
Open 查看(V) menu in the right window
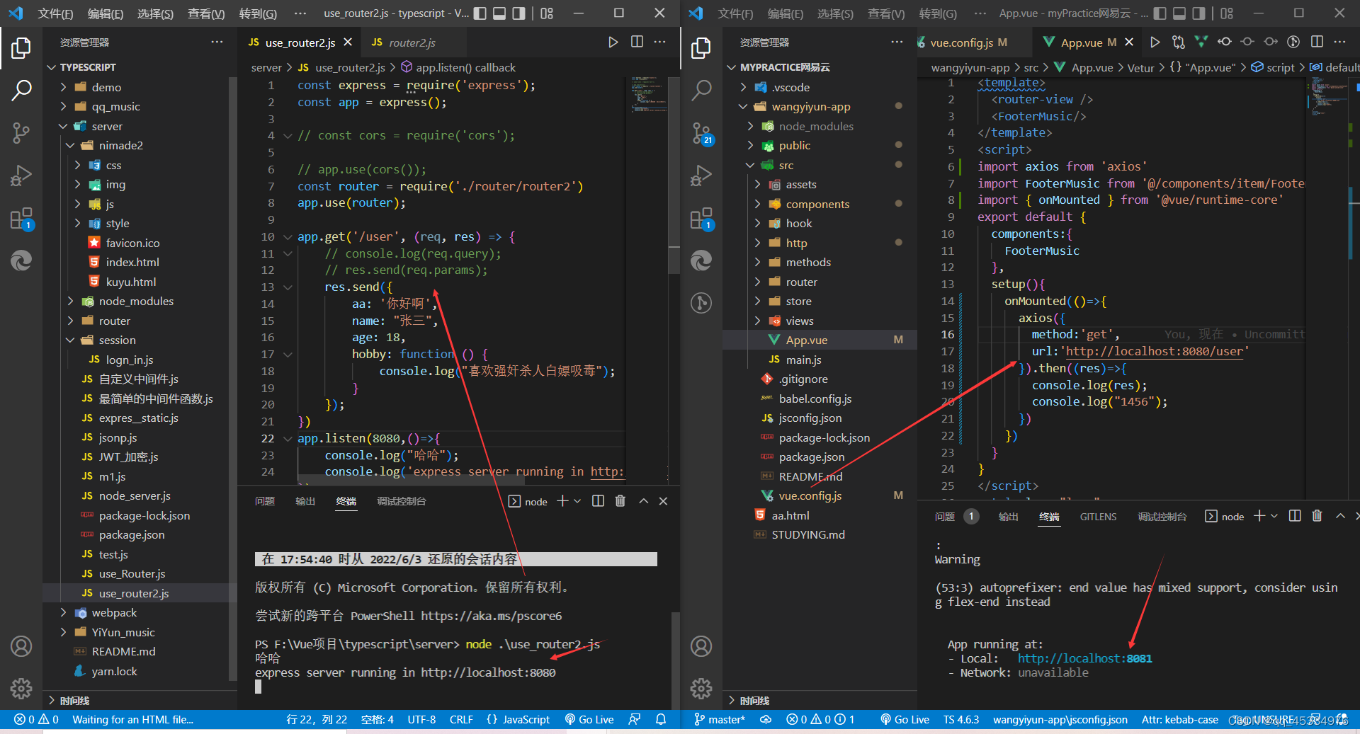(x=886, y=13)
